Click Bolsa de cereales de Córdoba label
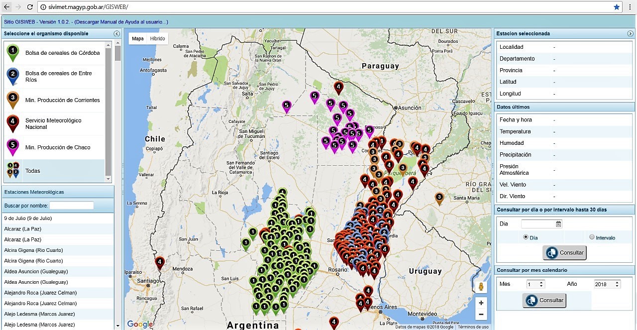Viewport: 637px width, 330px height. (63, 53)
